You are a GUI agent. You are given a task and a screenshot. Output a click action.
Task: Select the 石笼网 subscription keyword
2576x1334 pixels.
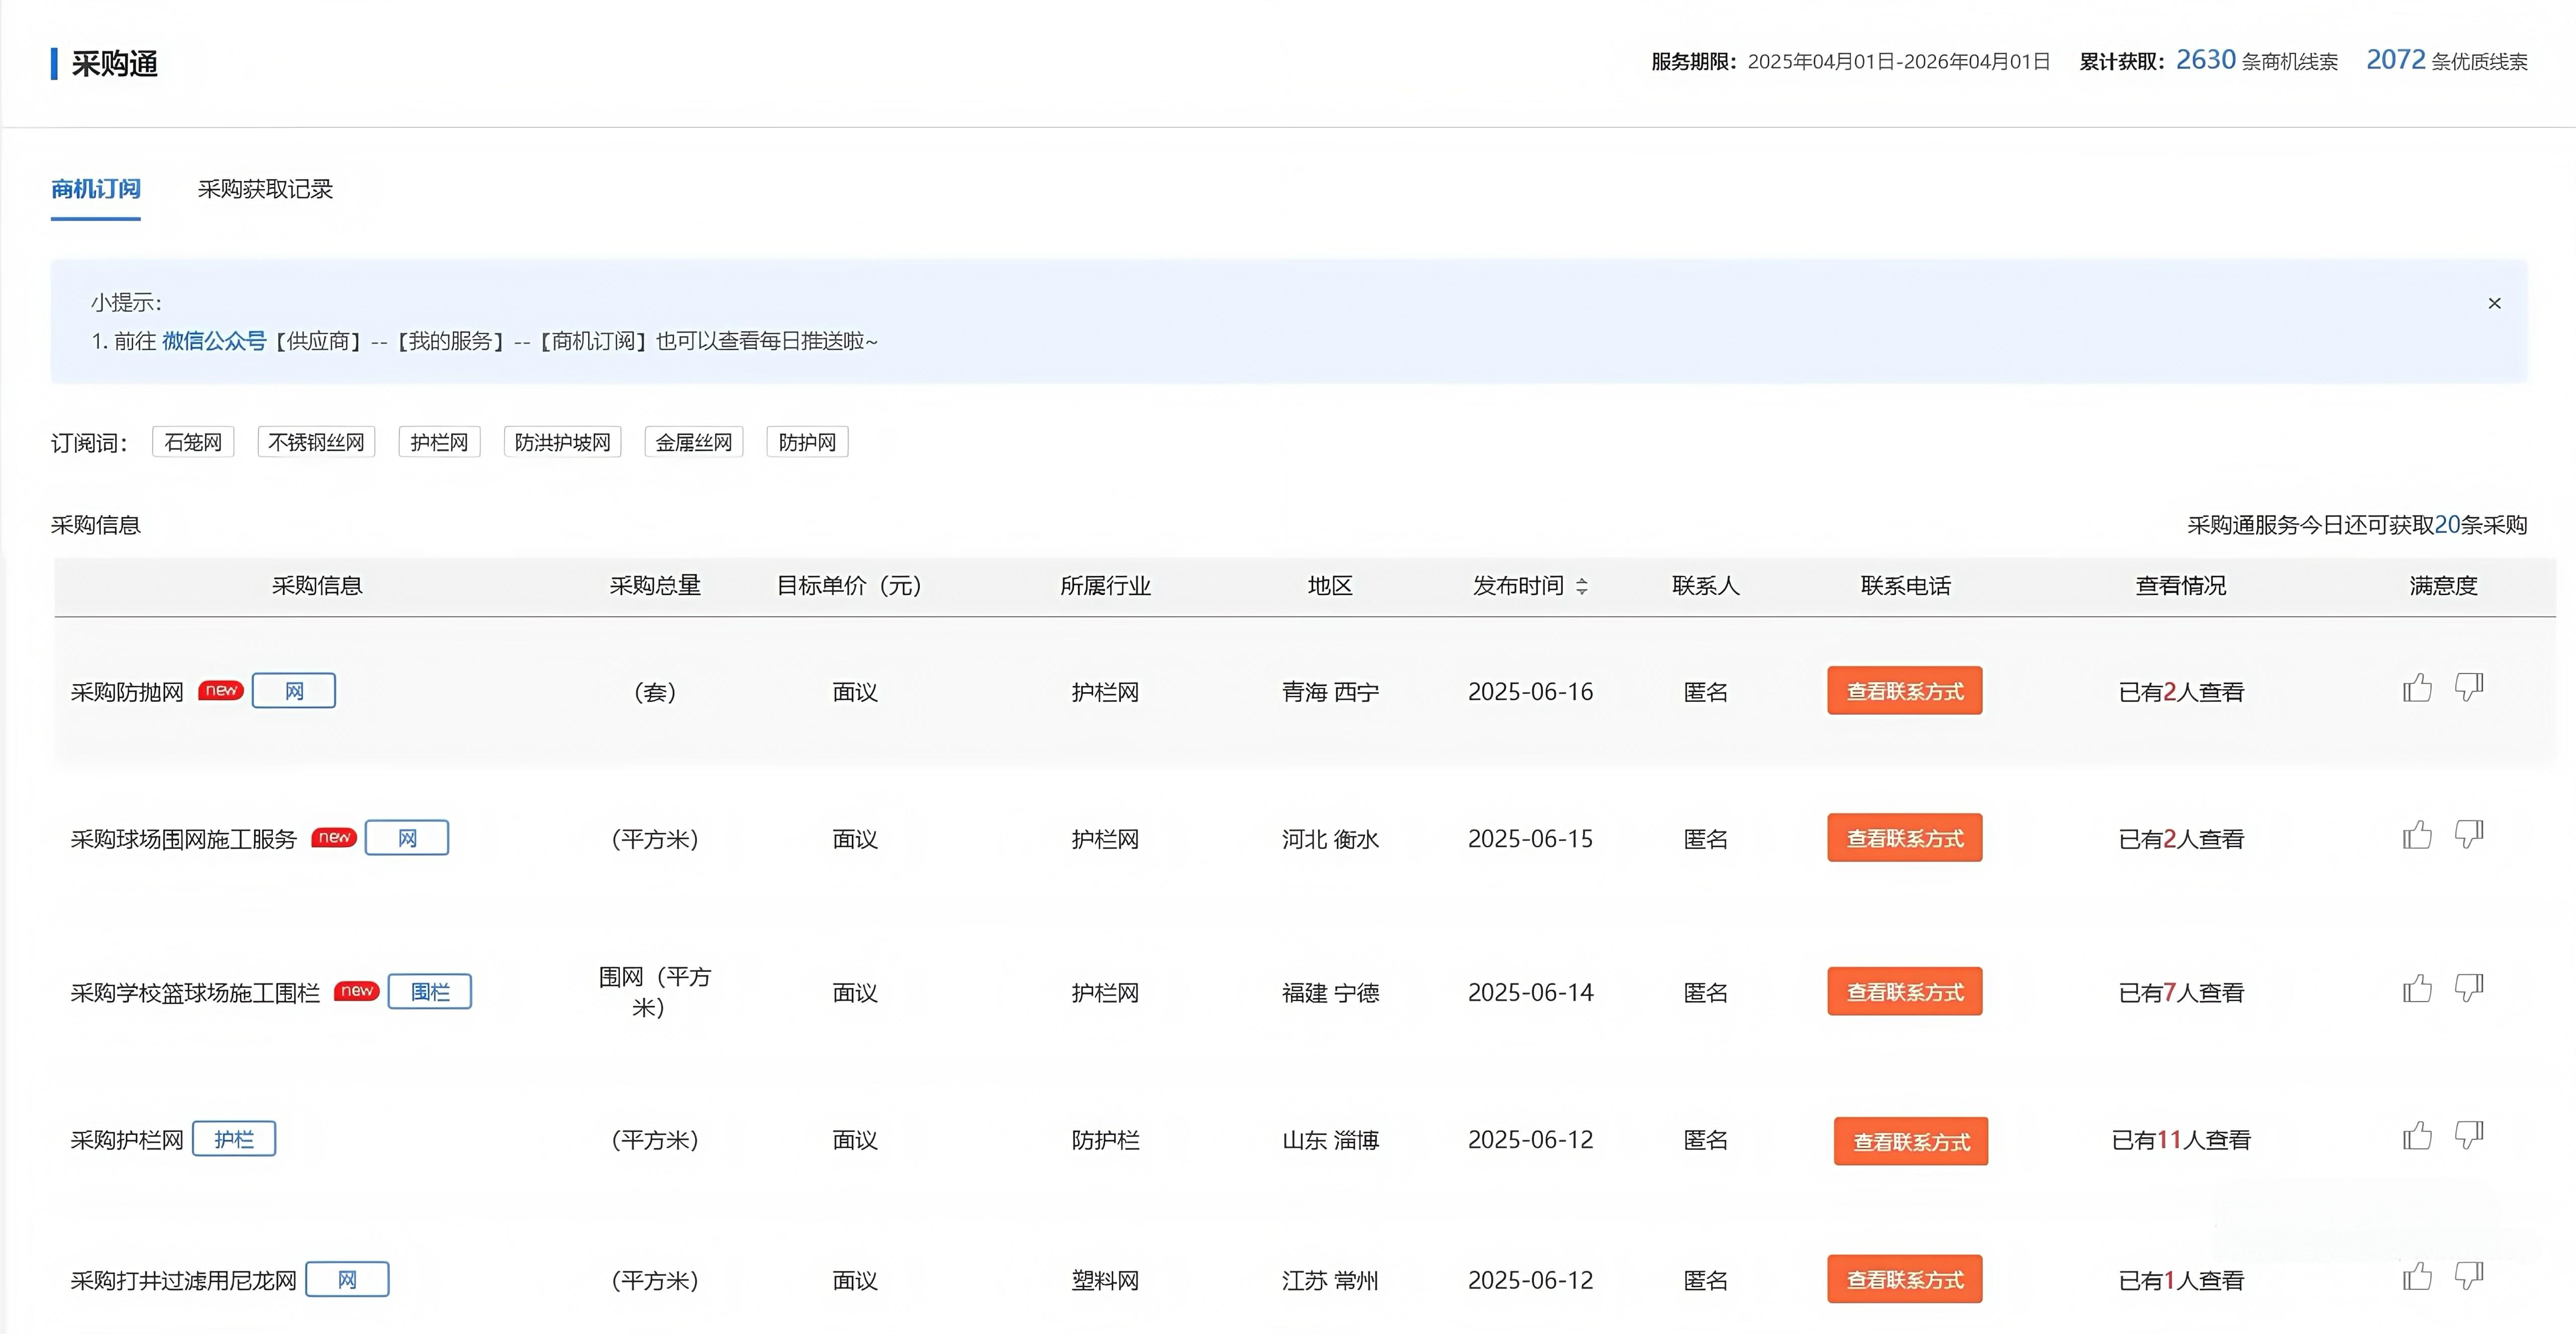click(193, 442)
